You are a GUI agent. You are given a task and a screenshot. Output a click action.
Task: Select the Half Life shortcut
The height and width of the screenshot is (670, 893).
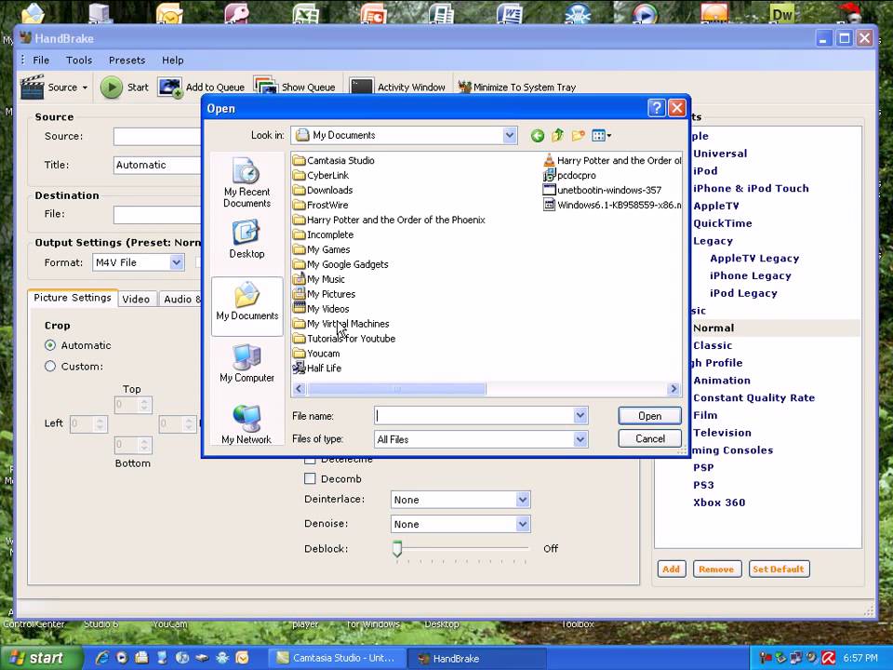pos(317,368)
